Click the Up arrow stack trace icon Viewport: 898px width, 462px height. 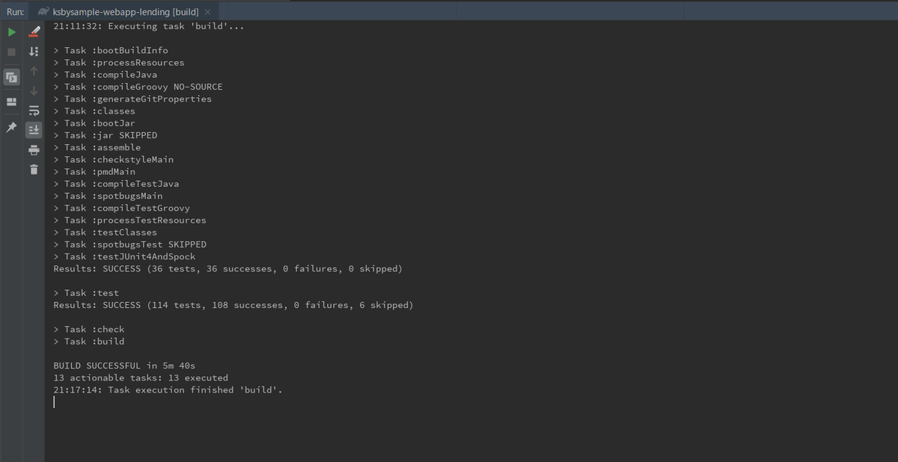pyautogui.click(x=34, y=72)
